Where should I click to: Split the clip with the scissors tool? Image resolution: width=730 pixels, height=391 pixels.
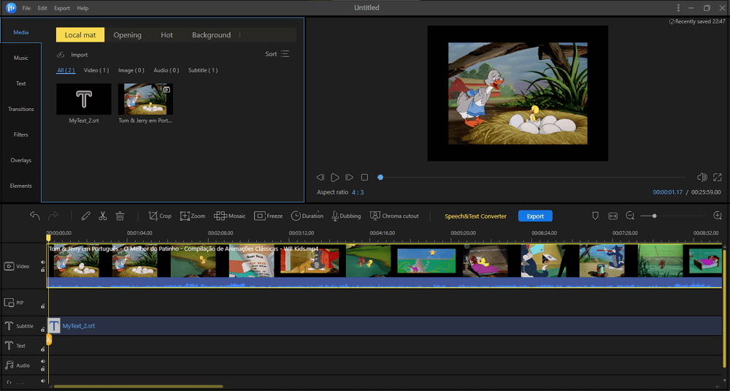(103, 216)
